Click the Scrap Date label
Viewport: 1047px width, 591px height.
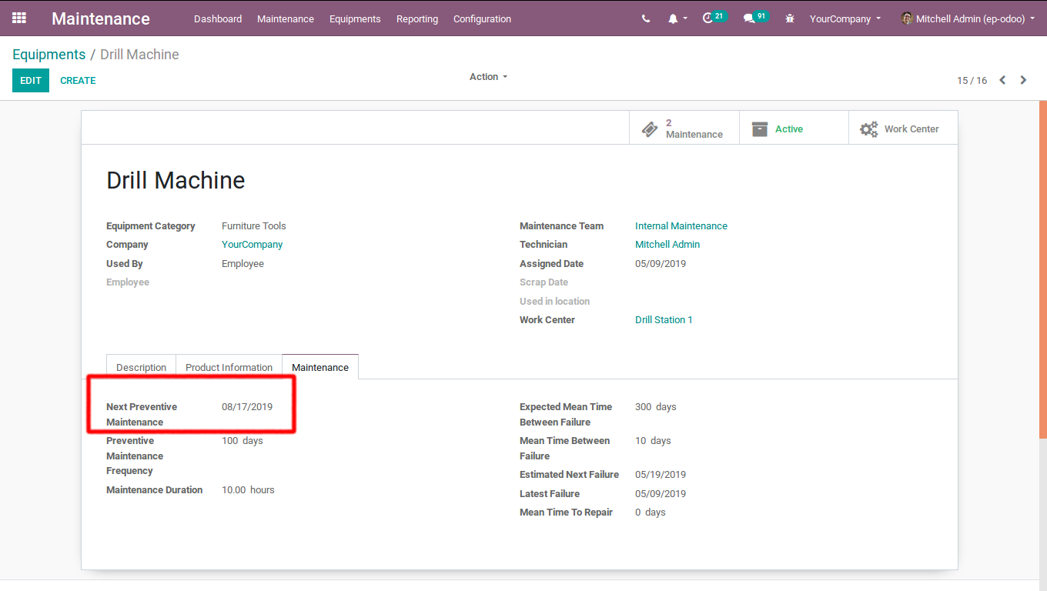click(544, 282)
